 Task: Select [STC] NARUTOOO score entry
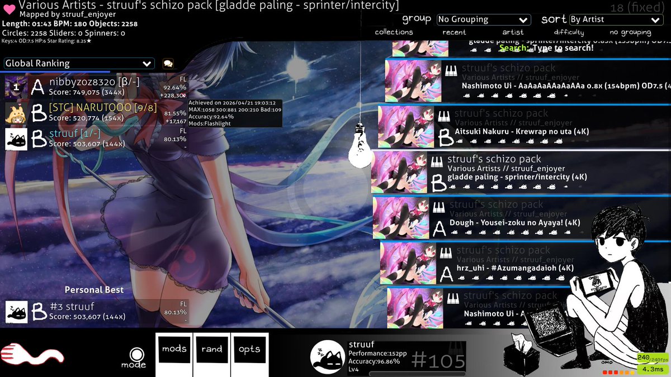[x=96, y=113]
